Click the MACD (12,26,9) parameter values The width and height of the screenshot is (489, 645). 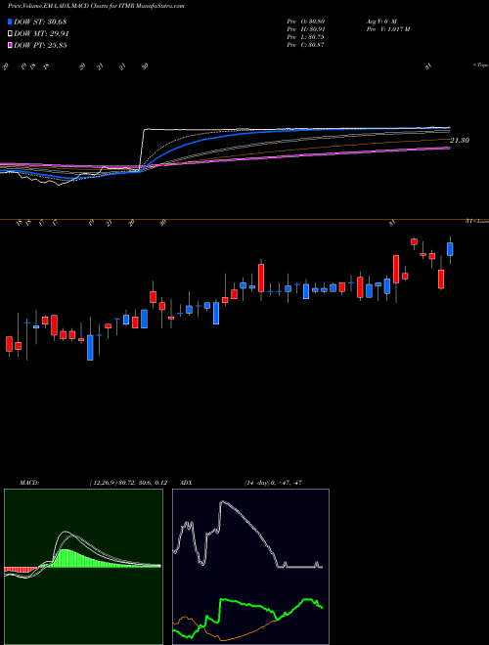point(127,483)
